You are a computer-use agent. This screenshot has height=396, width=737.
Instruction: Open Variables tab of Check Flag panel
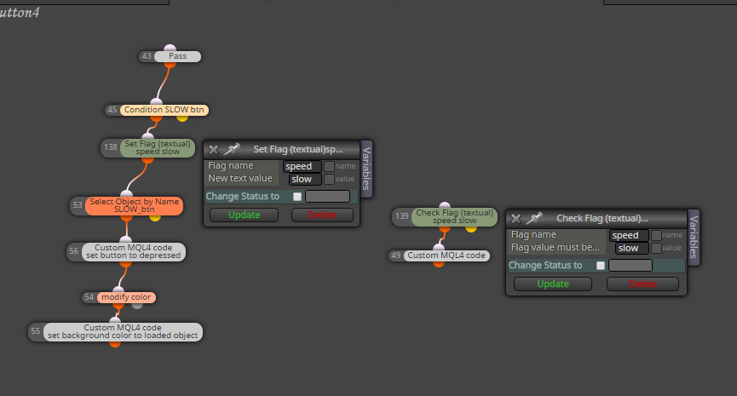click(x=694, y=238)
